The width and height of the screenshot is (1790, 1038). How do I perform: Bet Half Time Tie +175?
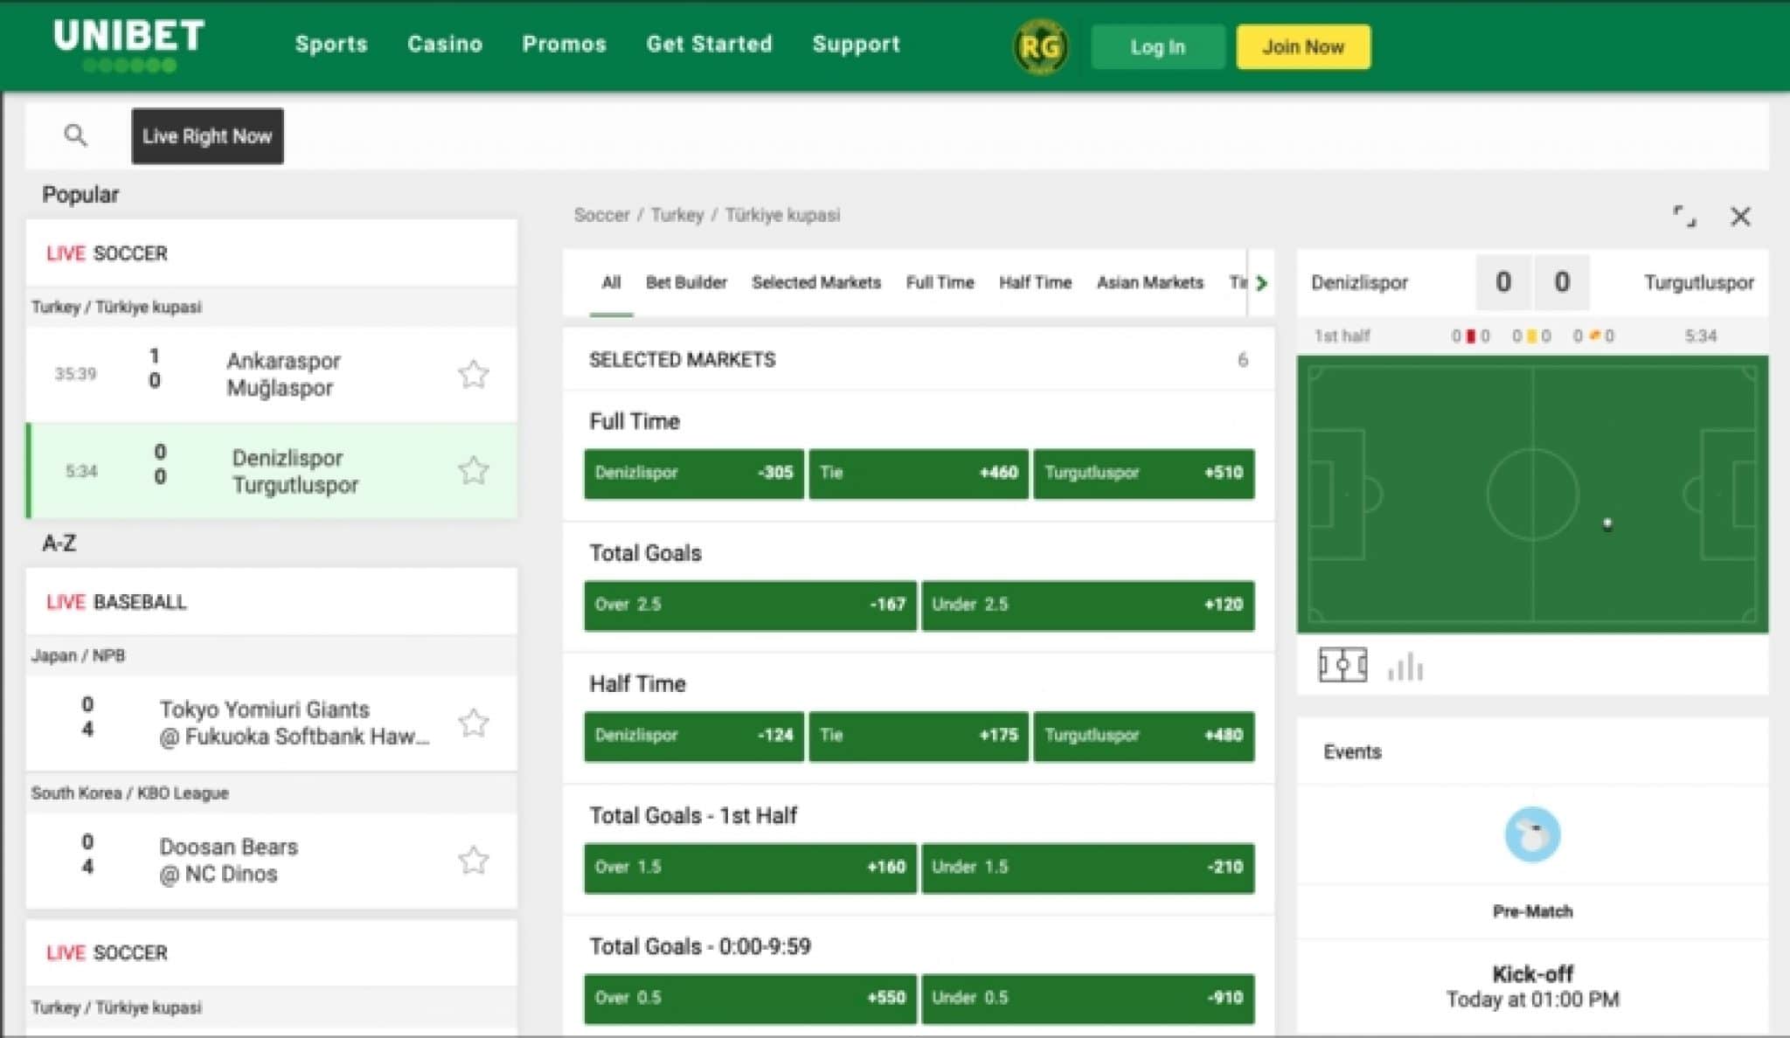pos(919,736)
